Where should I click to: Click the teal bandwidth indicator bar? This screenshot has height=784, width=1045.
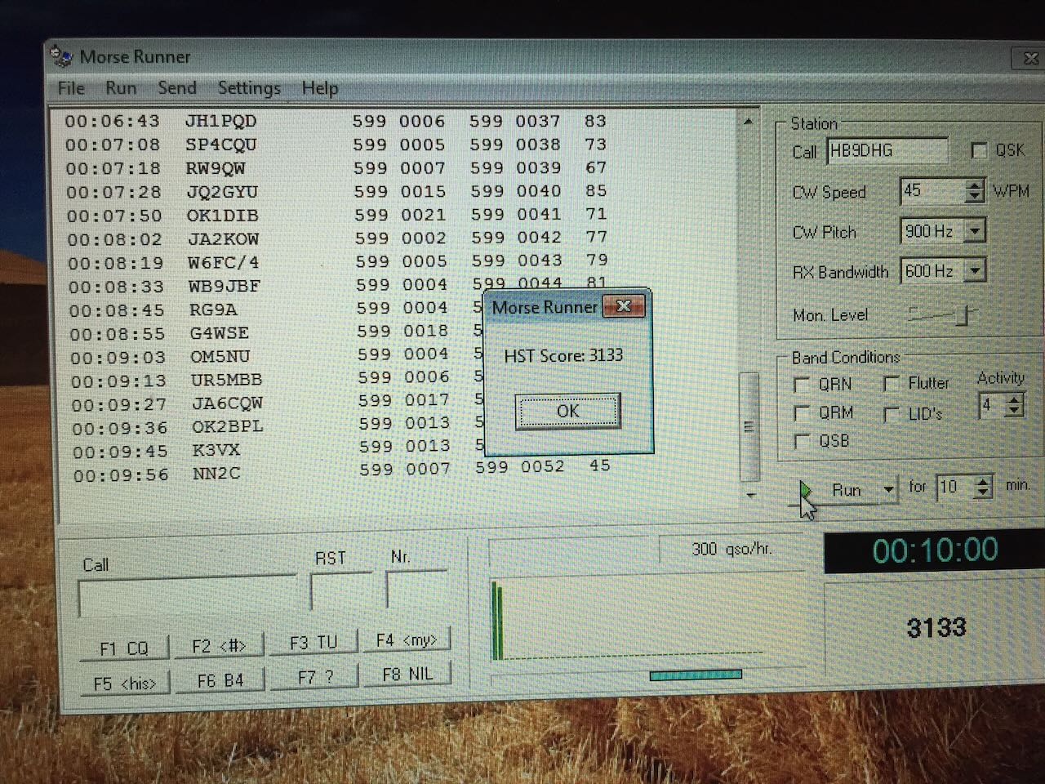[x=696, y=675]
